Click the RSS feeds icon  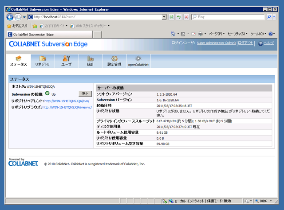[183, 34]
